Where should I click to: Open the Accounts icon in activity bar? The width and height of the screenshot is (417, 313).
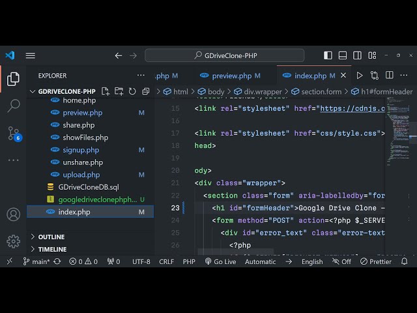pos(13,215)
